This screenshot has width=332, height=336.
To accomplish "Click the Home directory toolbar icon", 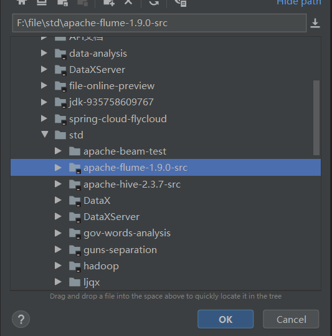I will (22, 2).
